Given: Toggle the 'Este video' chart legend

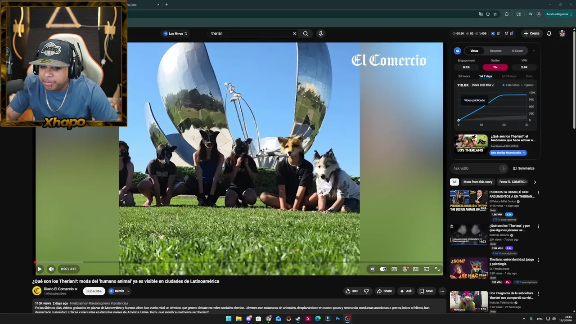Looking at the screenshot, I should pyautogui.click(x=511, y=85).
